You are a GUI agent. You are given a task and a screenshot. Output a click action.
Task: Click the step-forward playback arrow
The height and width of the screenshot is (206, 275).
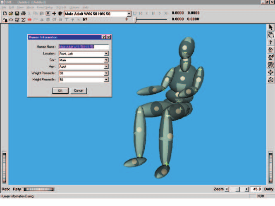tap(160, 13)
